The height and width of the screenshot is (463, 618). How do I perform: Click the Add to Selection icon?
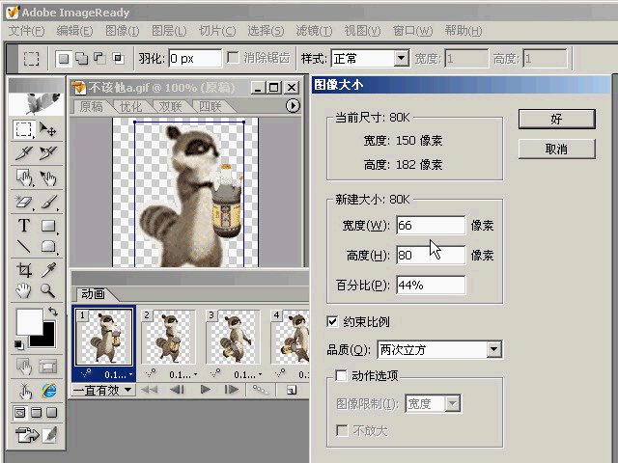coord(81,59)
